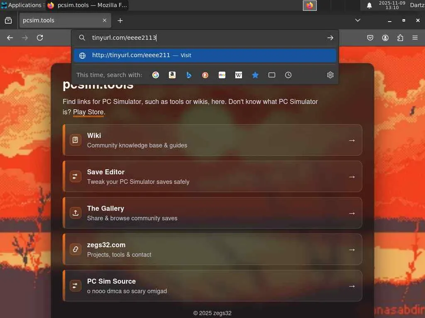Open the Save Editor card
The image size is (425, 318).
tap(212, 176)
